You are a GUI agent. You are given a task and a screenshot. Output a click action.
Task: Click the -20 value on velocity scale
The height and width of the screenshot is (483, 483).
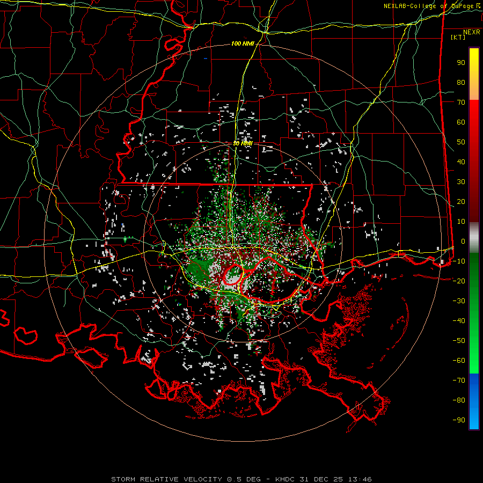click(459, 281)
